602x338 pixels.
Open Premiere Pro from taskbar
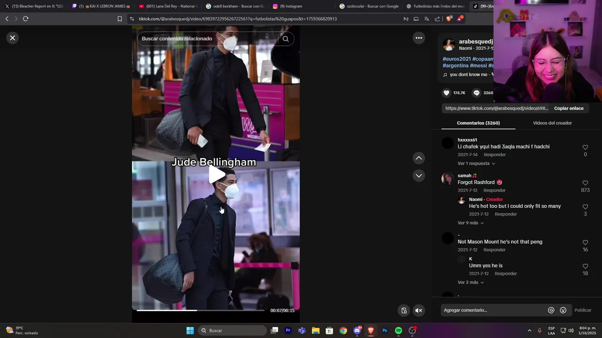288,330
